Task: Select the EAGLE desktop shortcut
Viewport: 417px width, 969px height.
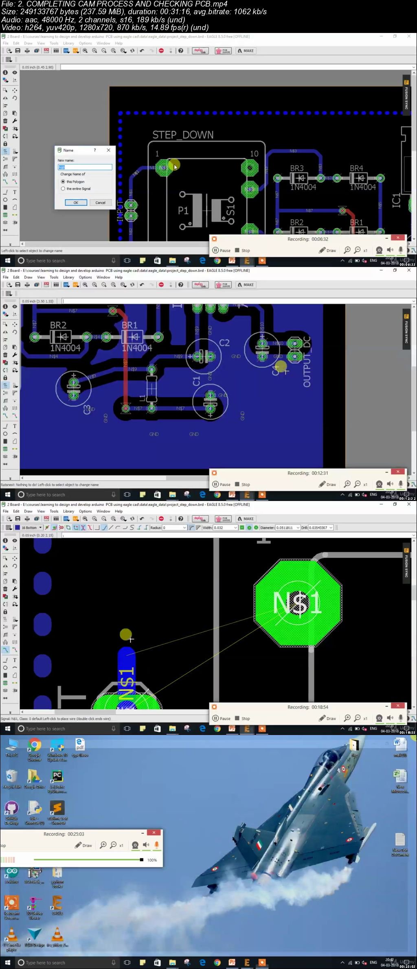Action: click(57, 906)
